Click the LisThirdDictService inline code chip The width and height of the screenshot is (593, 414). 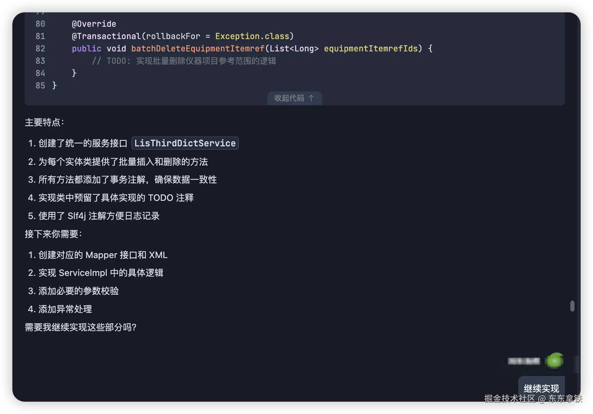(185, 143)
